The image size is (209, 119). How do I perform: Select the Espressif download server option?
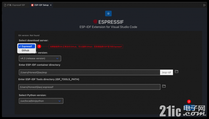tap(27, 46)
